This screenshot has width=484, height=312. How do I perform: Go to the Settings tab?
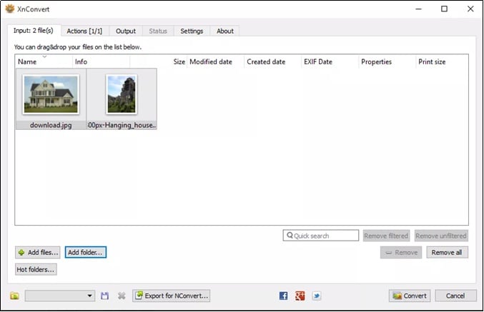coord(192,31)
